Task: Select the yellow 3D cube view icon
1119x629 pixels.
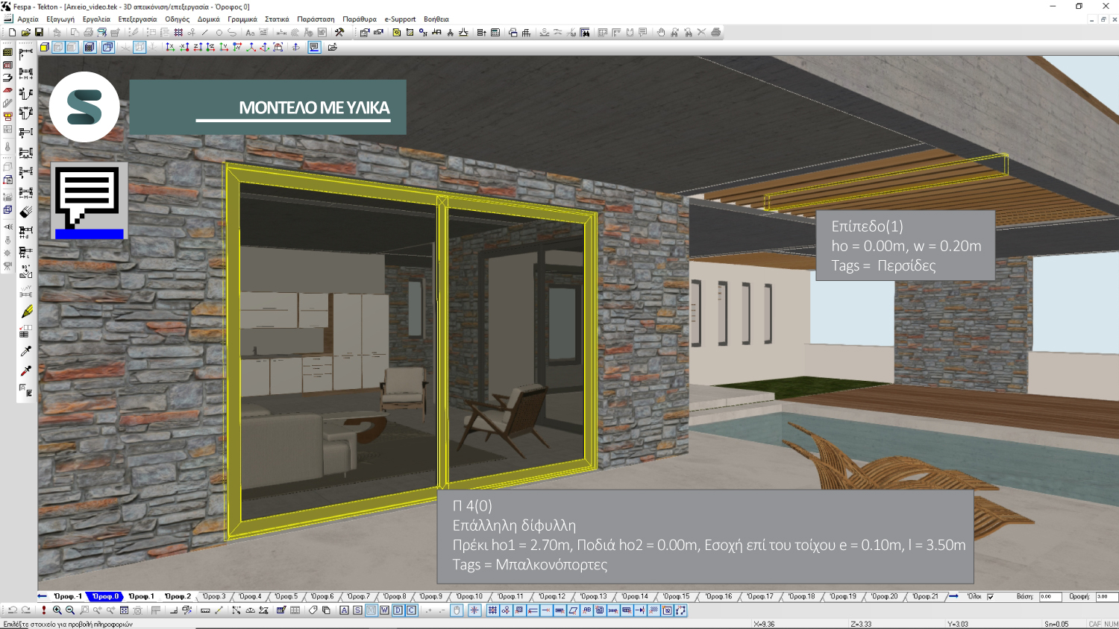Action: pos(45,47)
